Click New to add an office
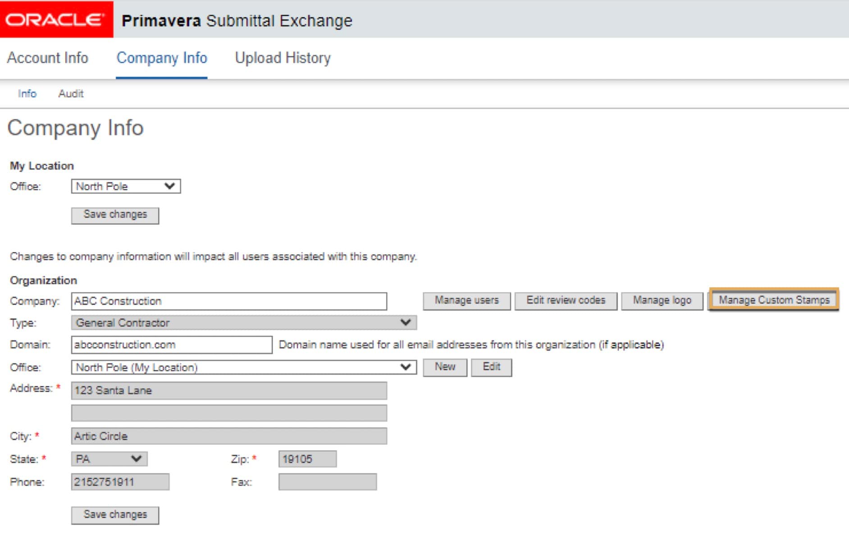Screen dimensions: 849x536 (445, 367)
